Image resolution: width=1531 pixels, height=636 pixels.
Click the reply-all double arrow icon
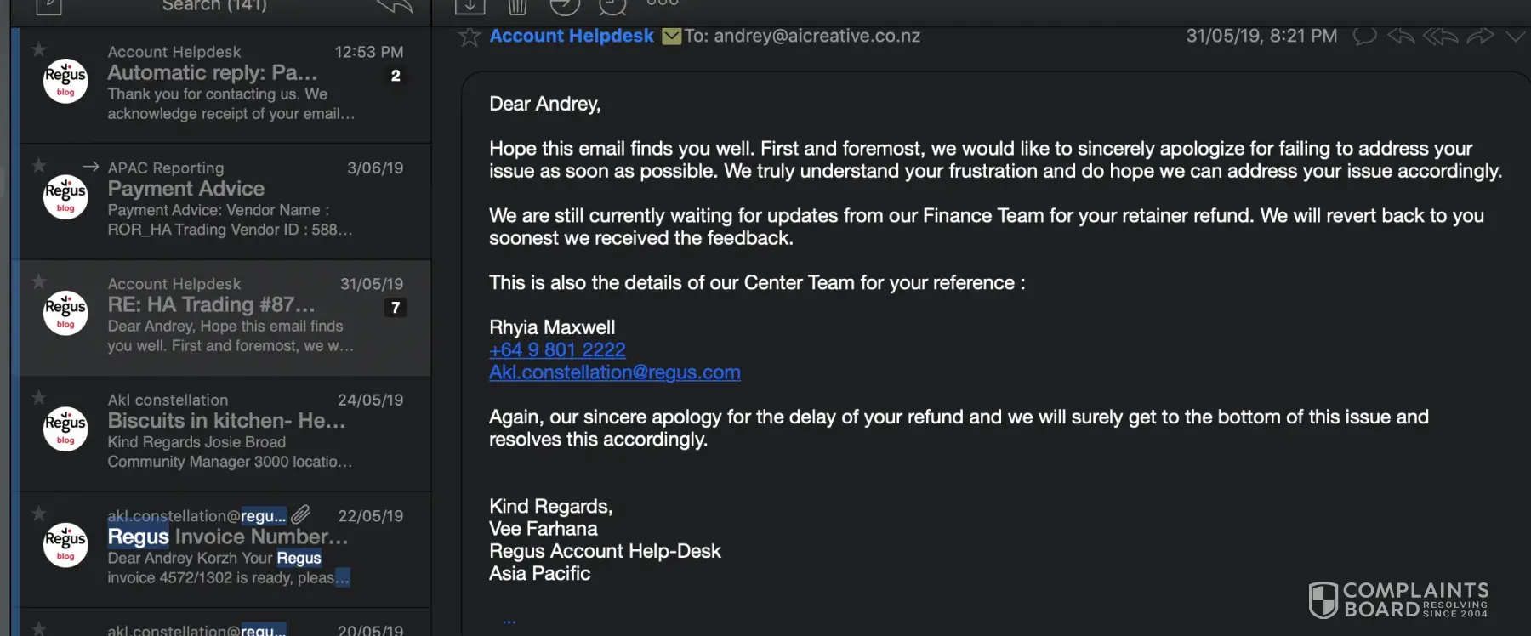tap(1440, 37)
